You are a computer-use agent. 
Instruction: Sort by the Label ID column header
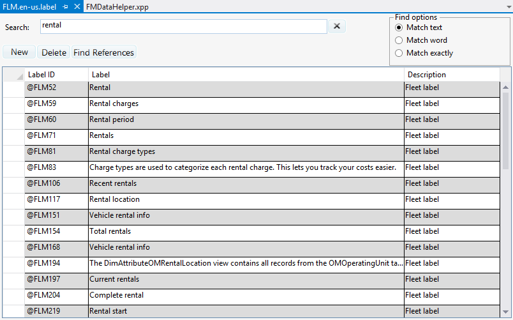point(56,75)
